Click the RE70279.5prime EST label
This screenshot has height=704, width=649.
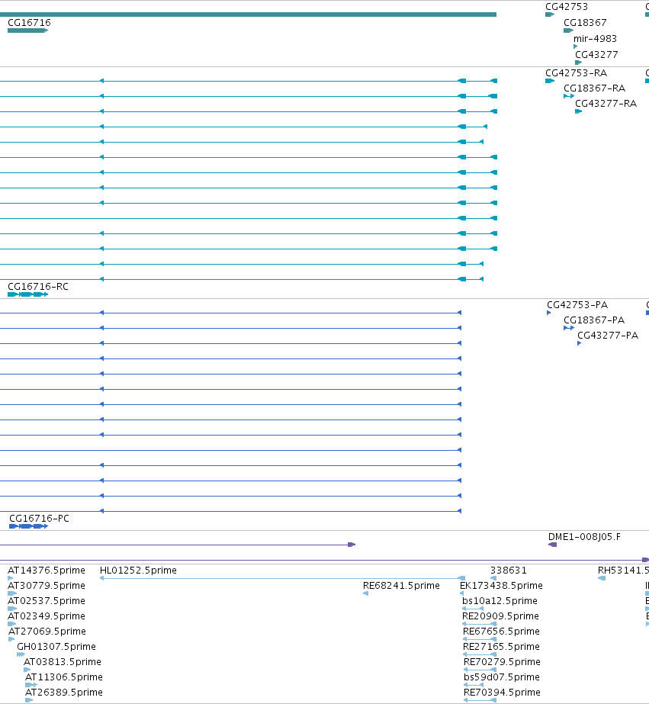tap(503, 662)
